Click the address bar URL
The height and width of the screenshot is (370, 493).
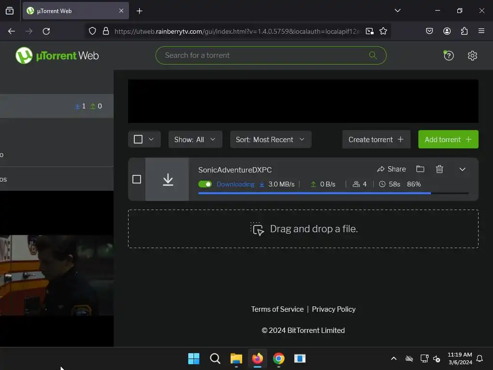click(x=237, y=31)
